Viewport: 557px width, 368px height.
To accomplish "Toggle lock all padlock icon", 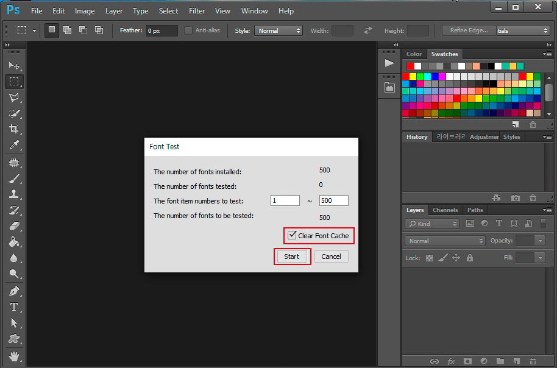I will click(470, 258).
